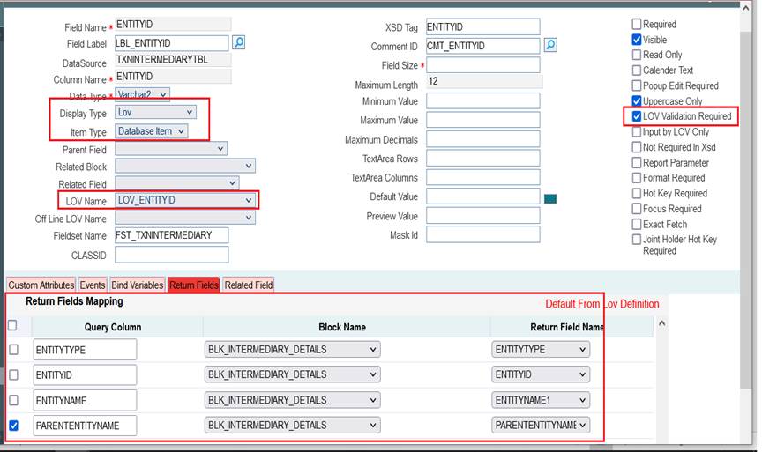Click the Default Value input field
This screenshot has height=452, width=762.
[x=483, y=196]
